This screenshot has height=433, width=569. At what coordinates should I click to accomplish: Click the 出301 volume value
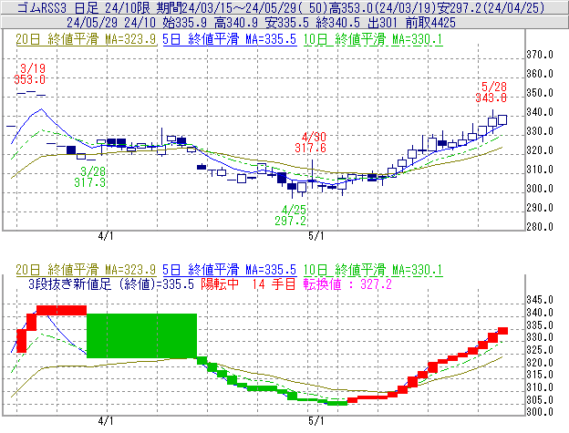click(383, 23)
